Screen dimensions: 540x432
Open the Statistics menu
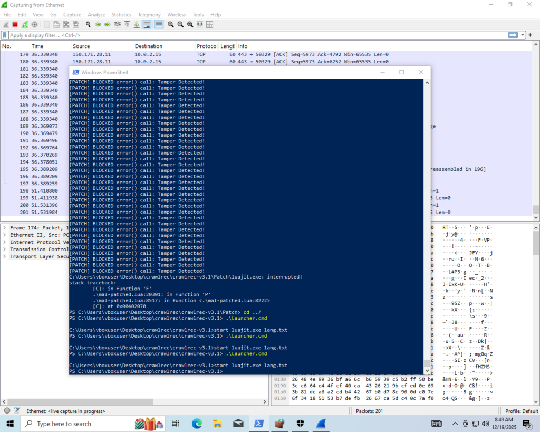[x=121, y=14]
